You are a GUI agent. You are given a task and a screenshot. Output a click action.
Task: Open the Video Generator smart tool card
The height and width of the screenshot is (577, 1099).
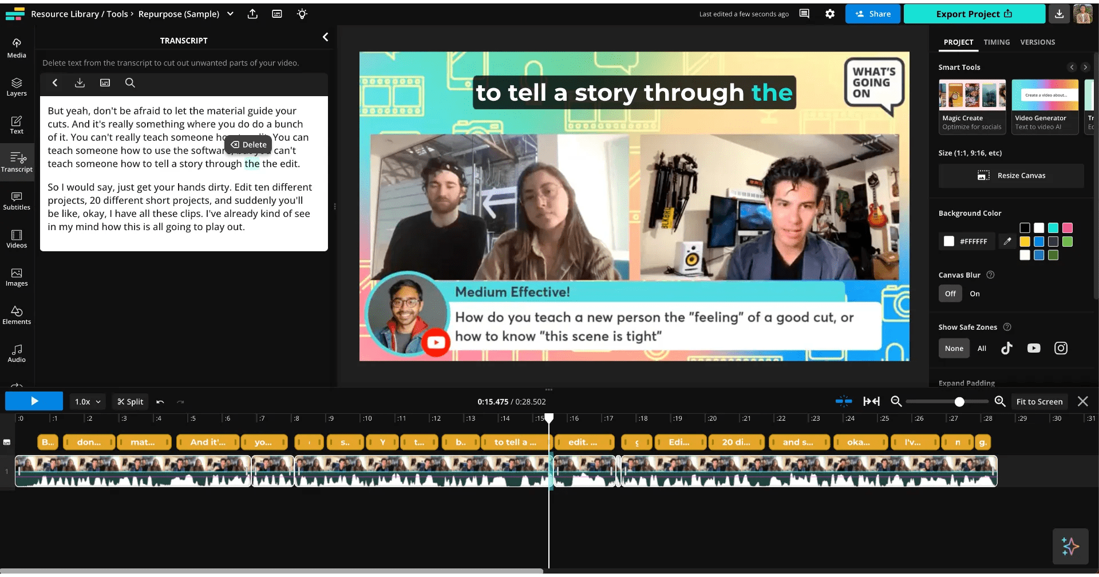(1045, 107)
